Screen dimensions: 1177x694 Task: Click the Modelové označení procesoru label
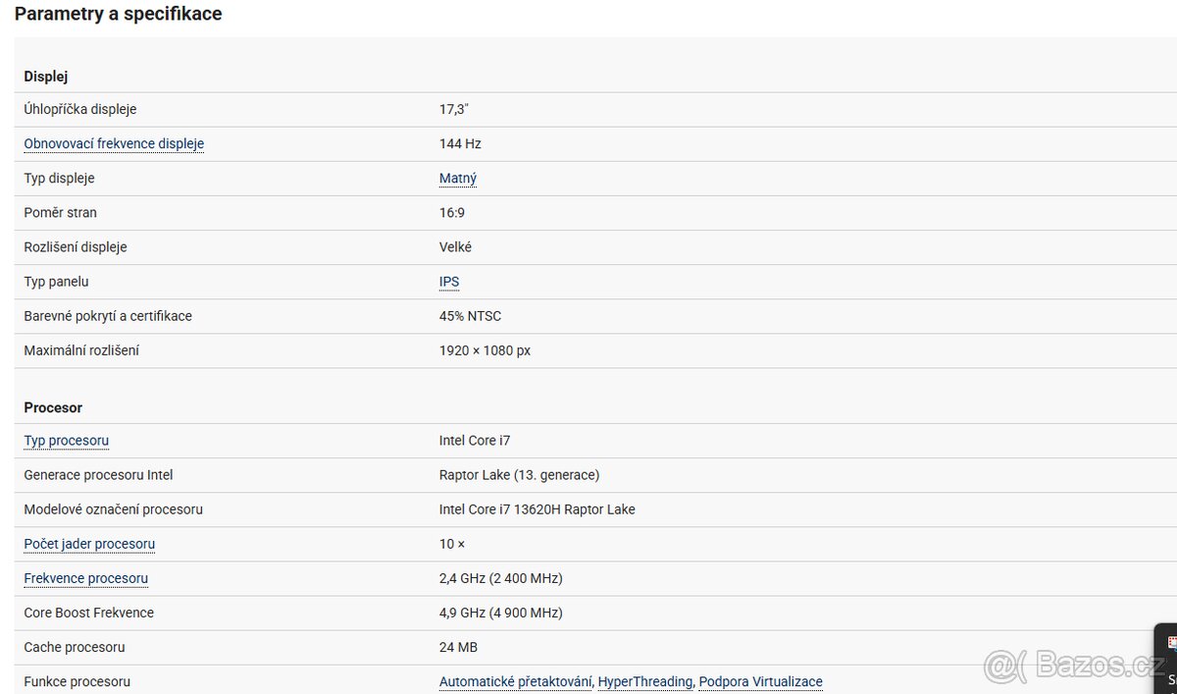(x=114, y=509)
